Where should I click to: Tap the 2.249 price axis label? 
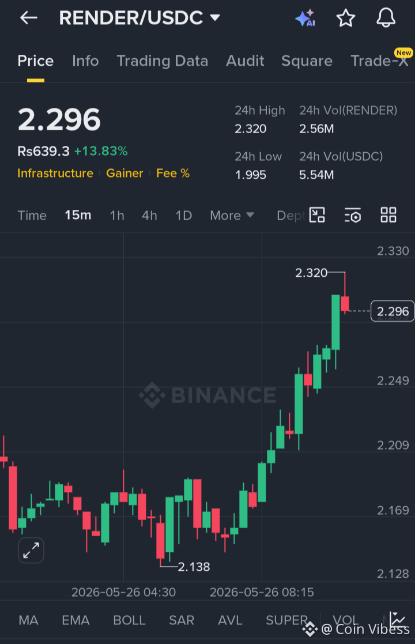tap(393, 381)
